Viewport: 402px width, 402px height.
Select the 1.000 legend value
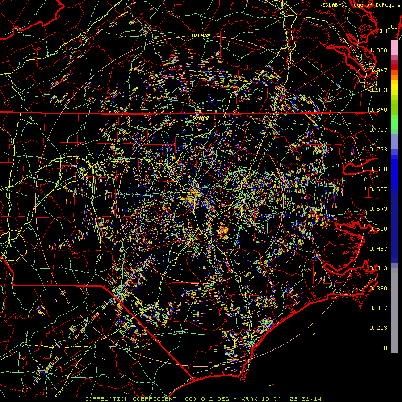[x=378, y=50]
